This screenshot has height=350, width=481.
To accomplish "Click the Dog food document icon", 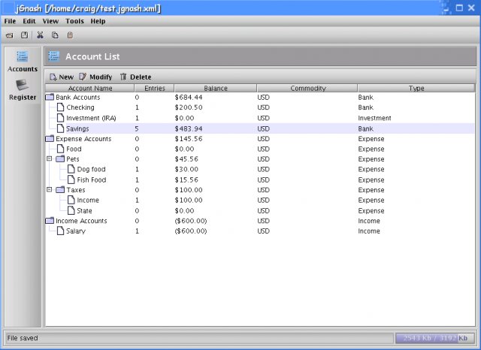I will (71, 169).
